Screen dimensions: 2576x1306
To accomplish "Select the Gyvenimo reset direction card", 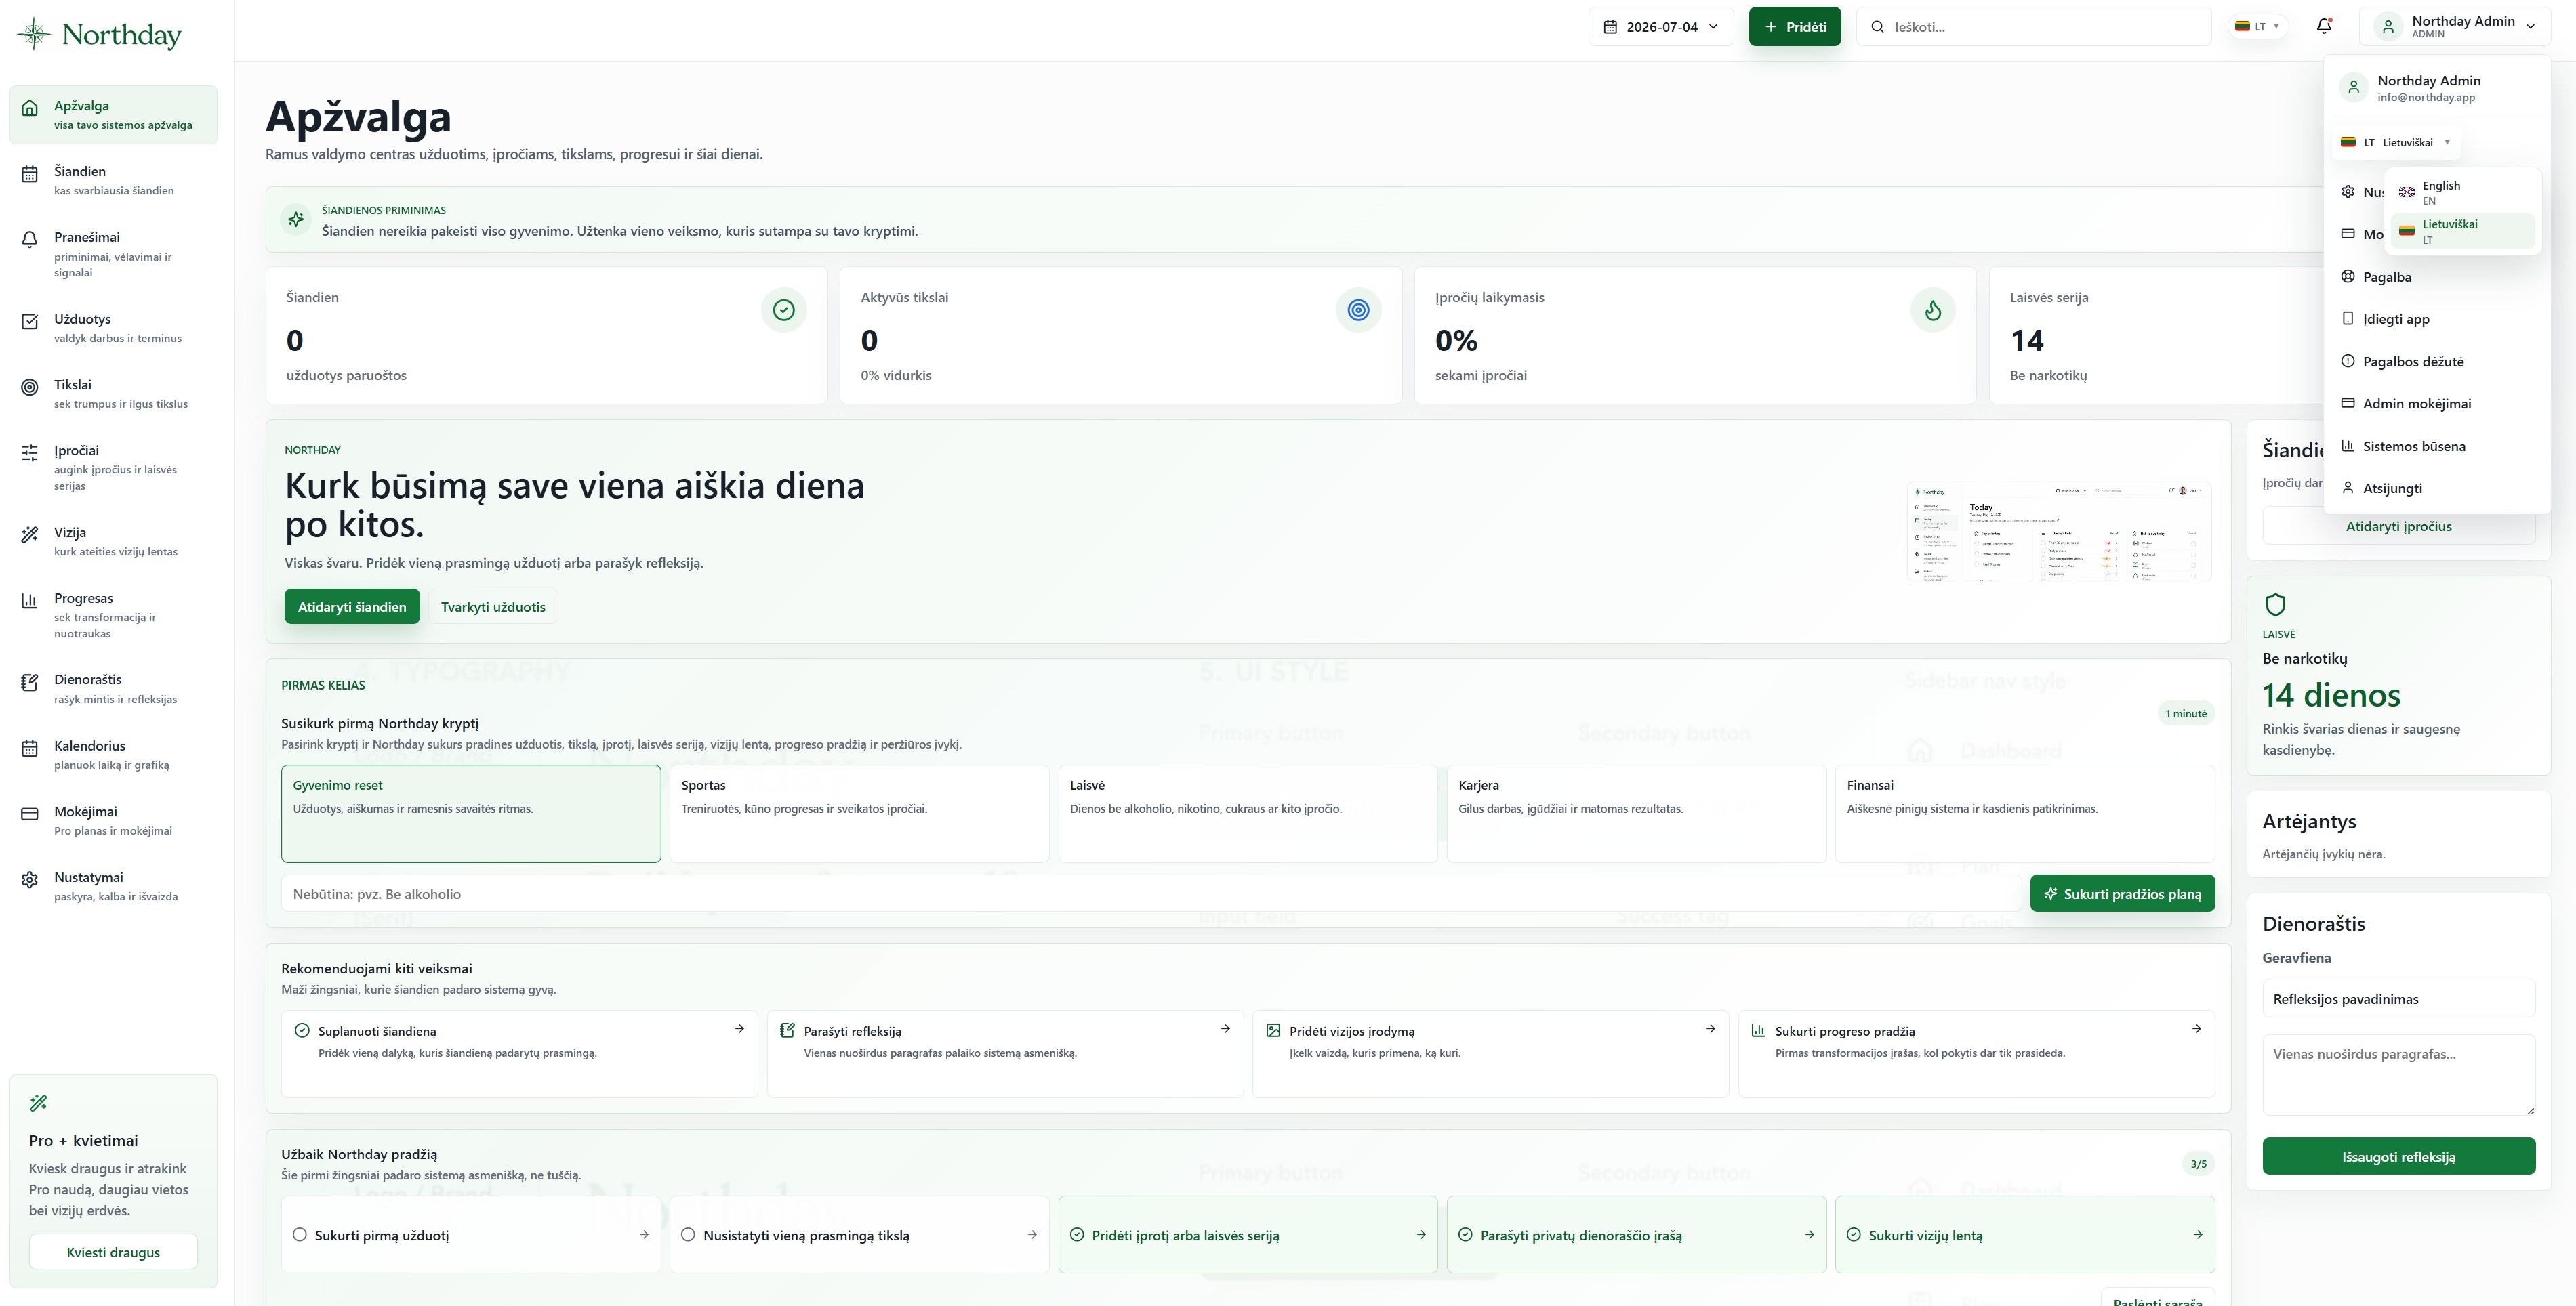I will (x=471, y=814).
